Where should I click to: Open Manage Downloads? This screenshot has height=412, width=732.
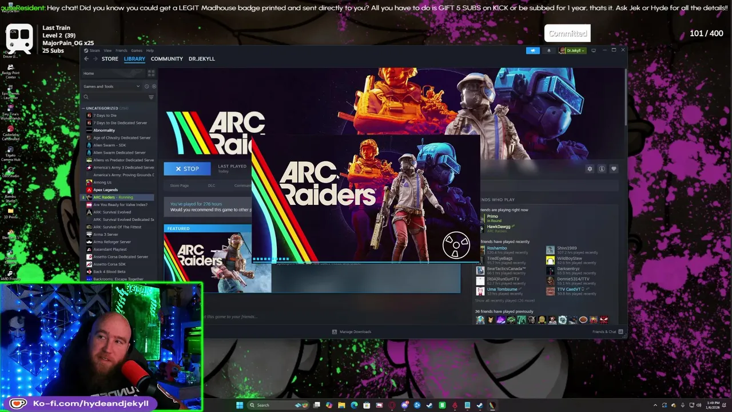352,332
